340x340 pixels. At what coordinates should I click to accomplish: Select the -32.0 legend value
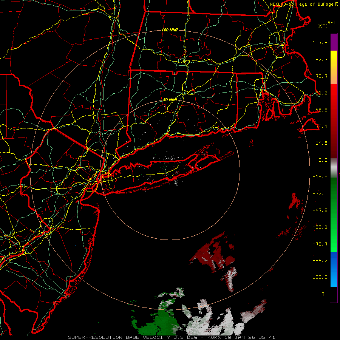(x=320, y=193)
